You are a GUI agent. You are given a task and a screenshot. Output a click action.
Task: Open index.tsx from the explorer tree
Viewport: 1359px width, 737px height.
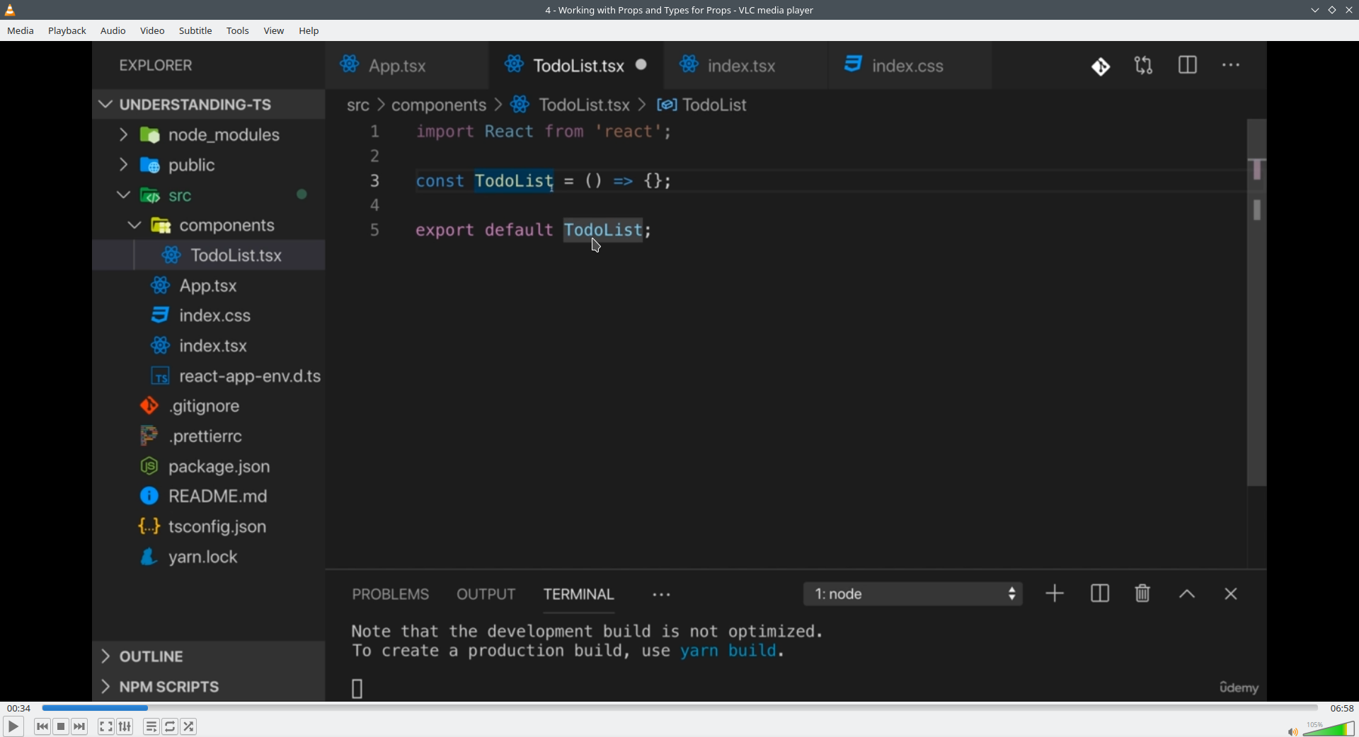208,346
